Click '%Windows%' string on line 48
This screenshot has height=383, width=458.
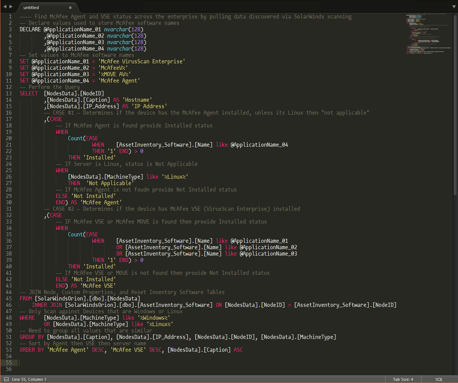click(154, 318)
